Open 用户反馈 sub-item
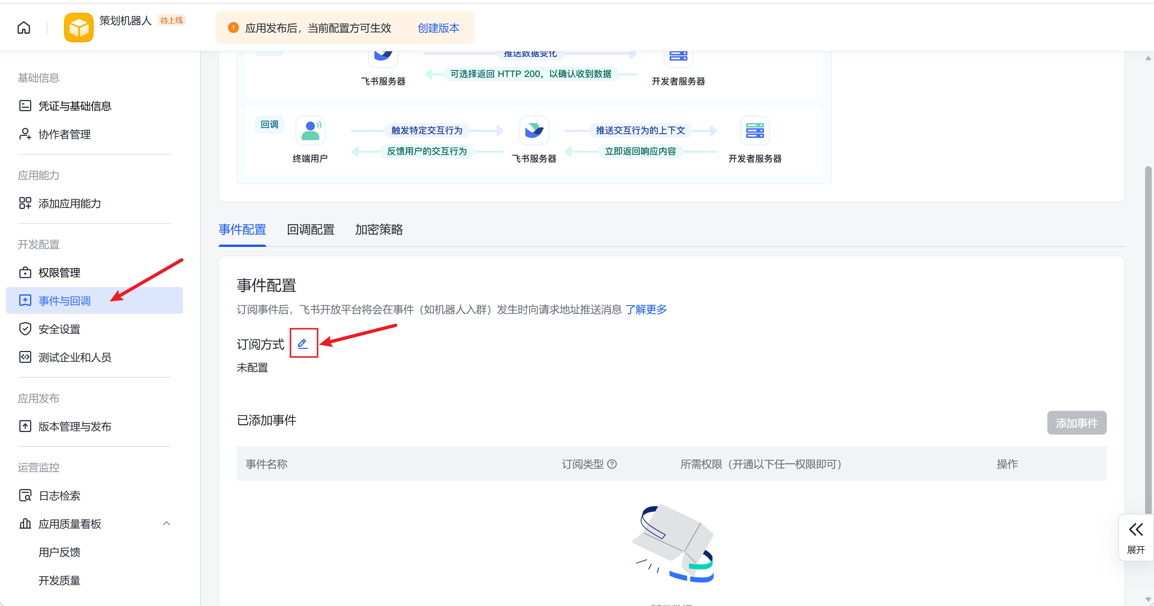1154x606 pixels. click(59, 552)
